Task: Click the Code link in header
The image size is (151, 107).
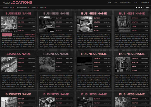Action: click(x=136, y=3)
